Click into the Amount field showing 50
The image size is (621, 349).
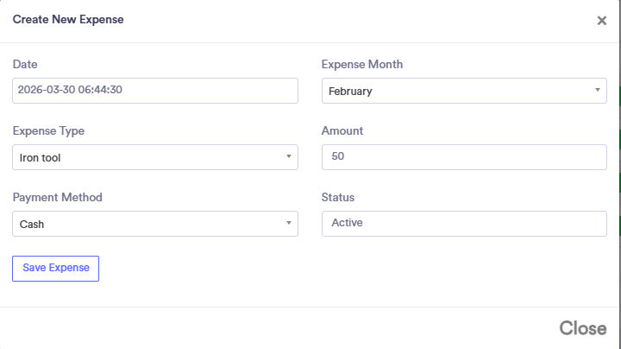(x=464, y=157)
